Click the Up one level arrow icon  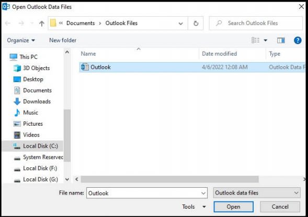[41, 23]
